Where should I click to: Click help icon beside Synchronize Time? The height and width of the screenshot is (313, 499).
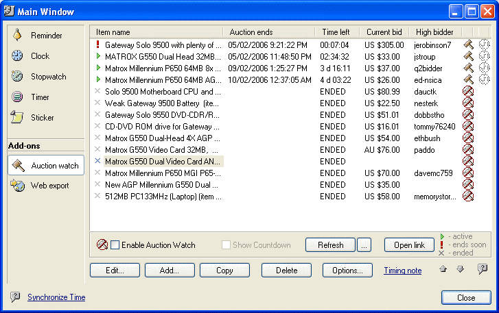15,297
